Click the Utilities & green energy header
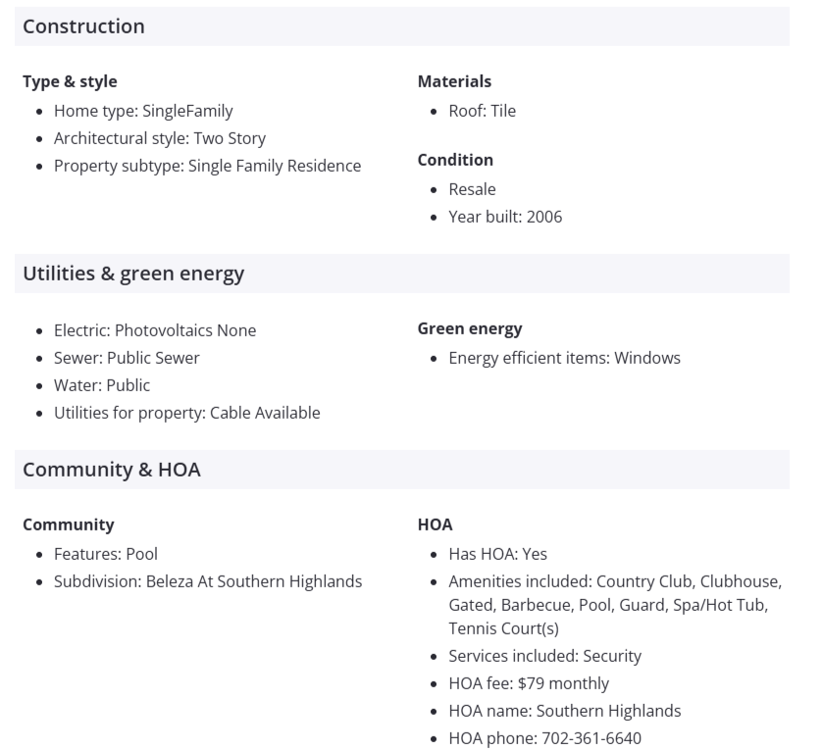Image resolution: width=822 pixels, height=751 pixels. tap(133, 274)
